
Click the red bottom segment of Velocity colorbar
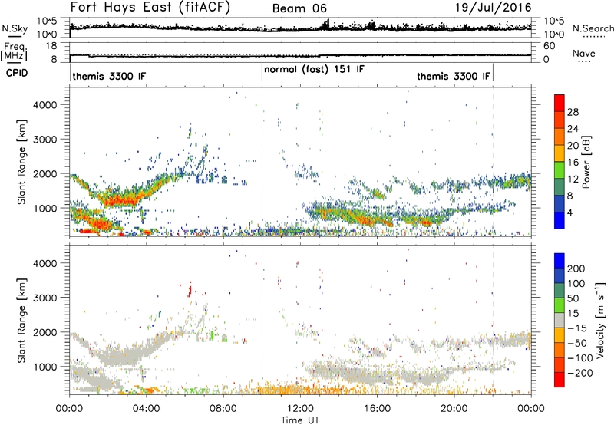click(x=560, y=380)
